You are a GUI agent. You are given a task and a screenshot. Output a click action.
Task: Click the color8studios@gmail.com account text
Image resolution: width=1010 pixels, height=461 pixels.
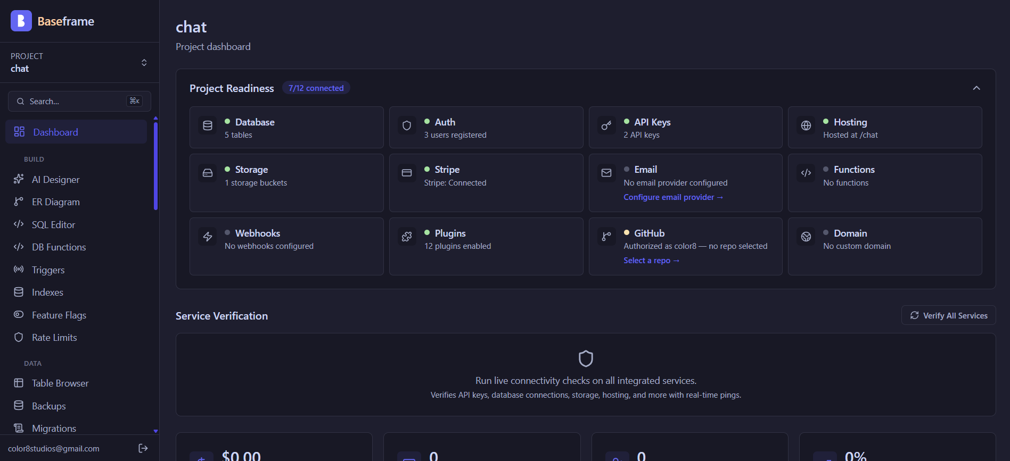(x=54, y=449)
